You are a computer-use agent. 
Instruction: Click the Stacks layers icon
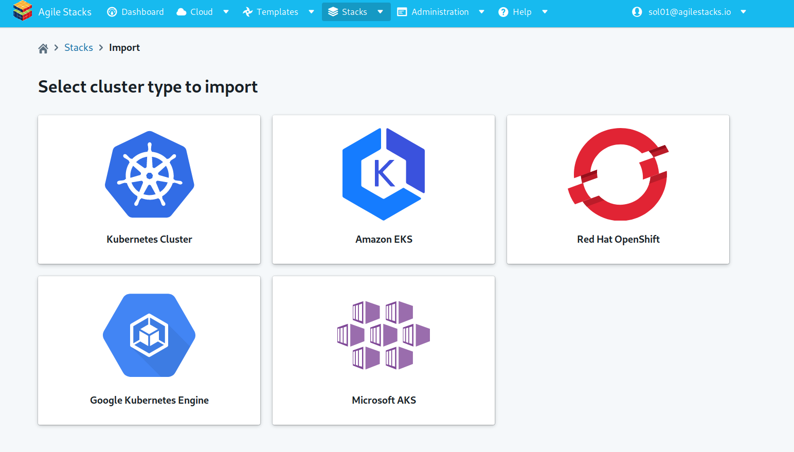[333, 12]
